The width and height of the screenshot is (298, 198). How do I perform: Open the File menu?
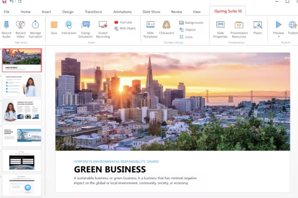point(6,12)
